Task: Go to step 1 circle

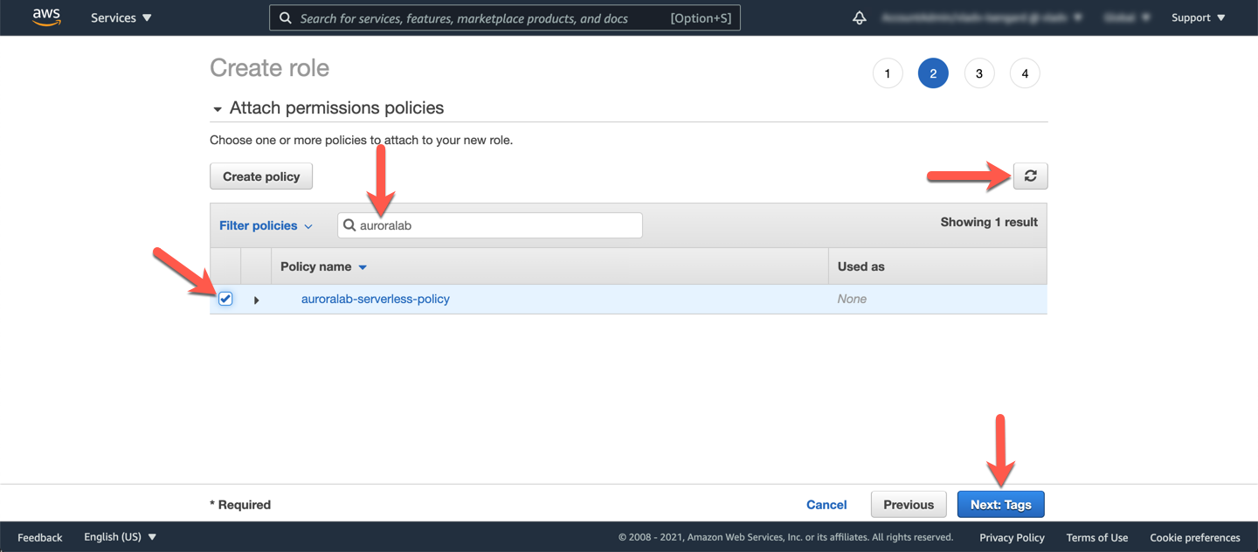Action: click(x=888, y=73)
